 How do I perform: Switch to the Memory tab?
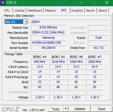pos(51,11)
